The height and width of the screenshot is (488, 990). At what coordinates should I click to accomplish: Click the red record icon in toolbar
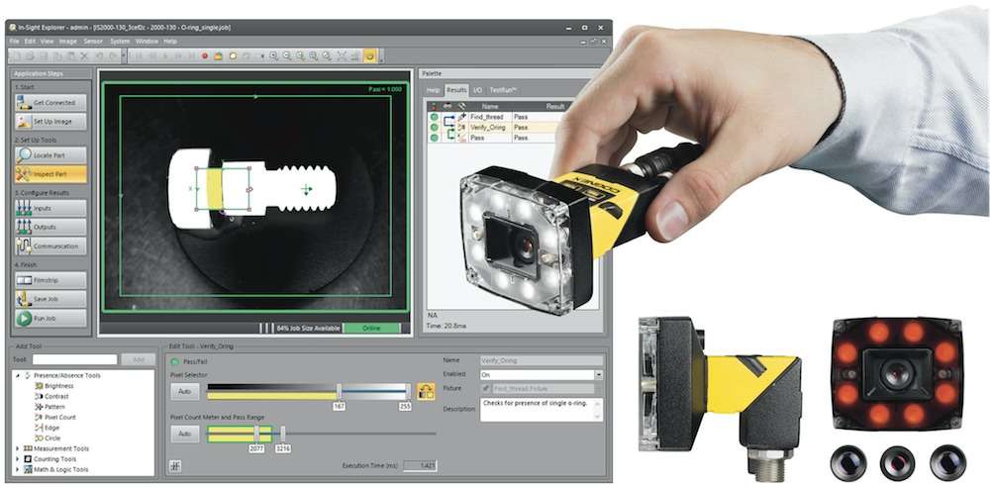tap(205, 56)
